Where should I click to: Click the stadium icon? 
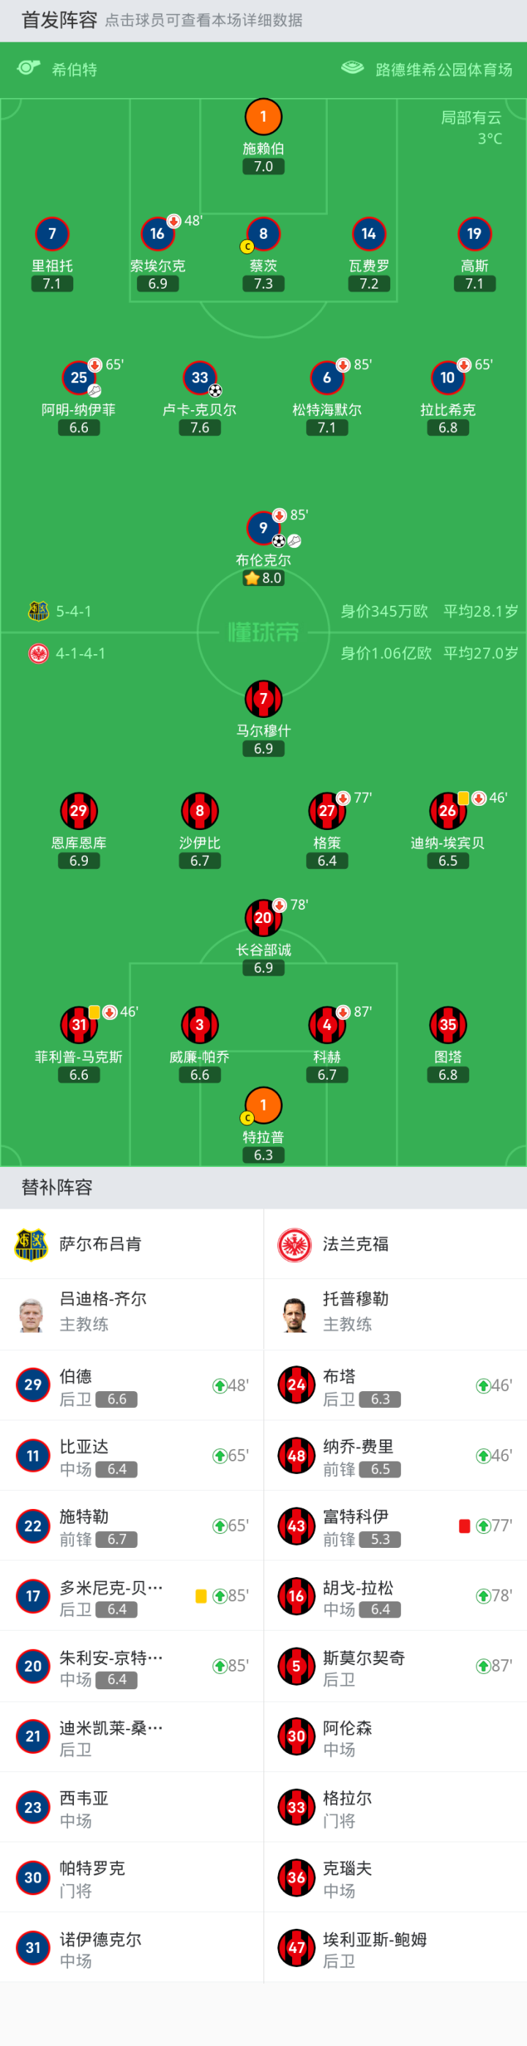(x=352, y=68)
